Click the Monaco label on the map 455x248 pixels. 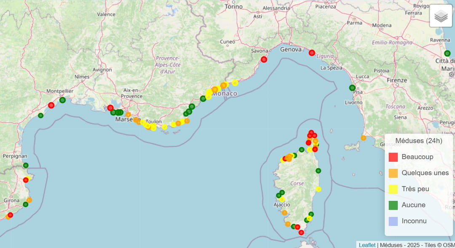(x=225, y=93)
